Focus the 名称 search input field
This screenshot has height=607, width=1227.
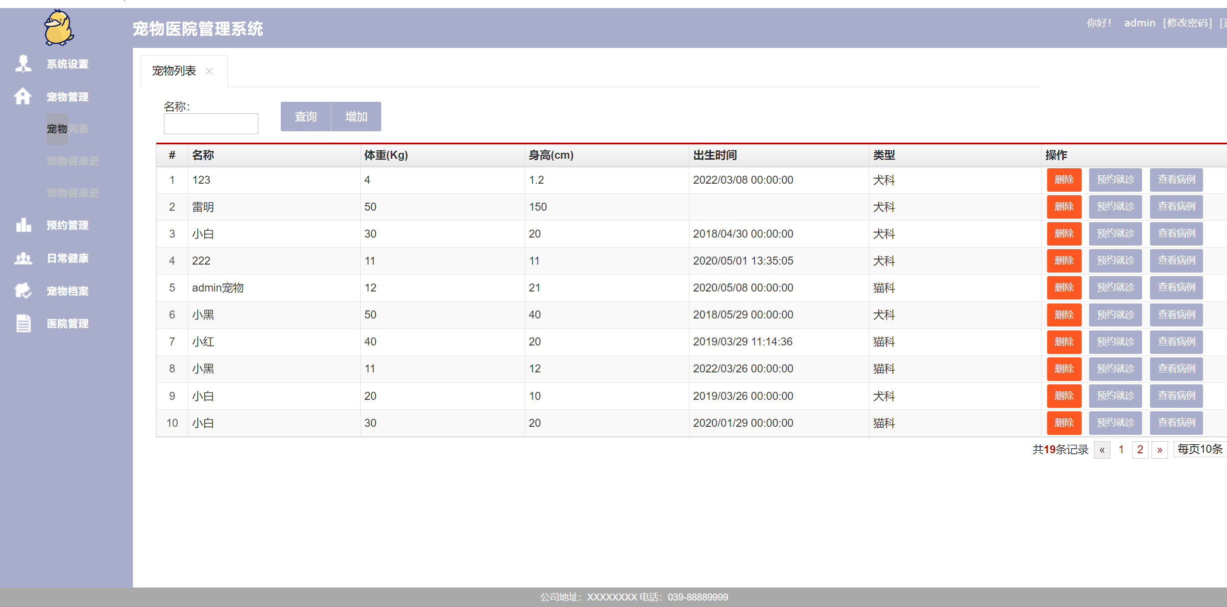pos(211,124)
